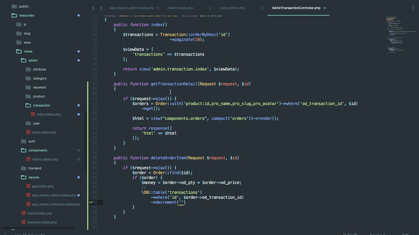This screenshot has height=235, width=419.
Task: Click 'admin.transaction.index' string in code
Action: [x=180, y=69]
